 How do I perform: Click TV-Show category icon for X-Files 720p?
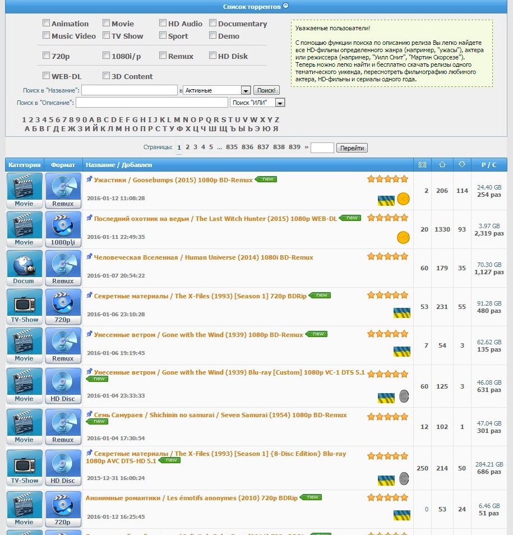point(24,306)
